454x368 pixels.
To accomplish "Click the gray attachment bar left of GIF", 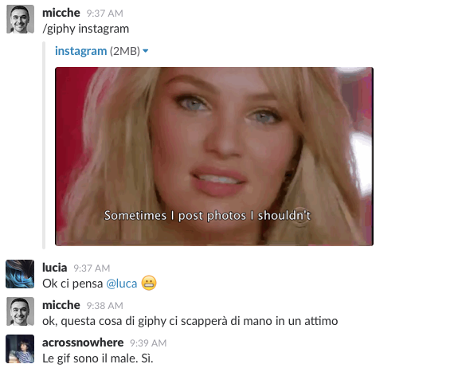I will [x=44, y=145].
